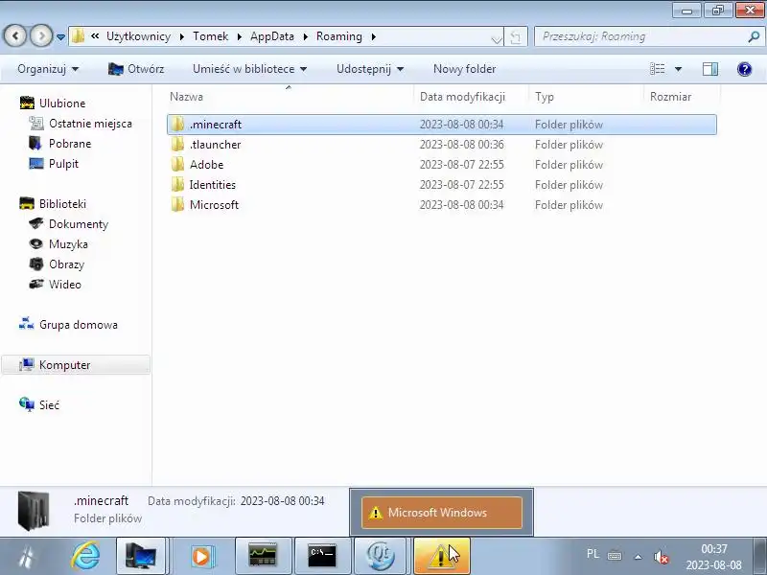This screenshot has width=767, height=575.
Task: Go back with the Back arrow button
Action: (x=15, y=35)
